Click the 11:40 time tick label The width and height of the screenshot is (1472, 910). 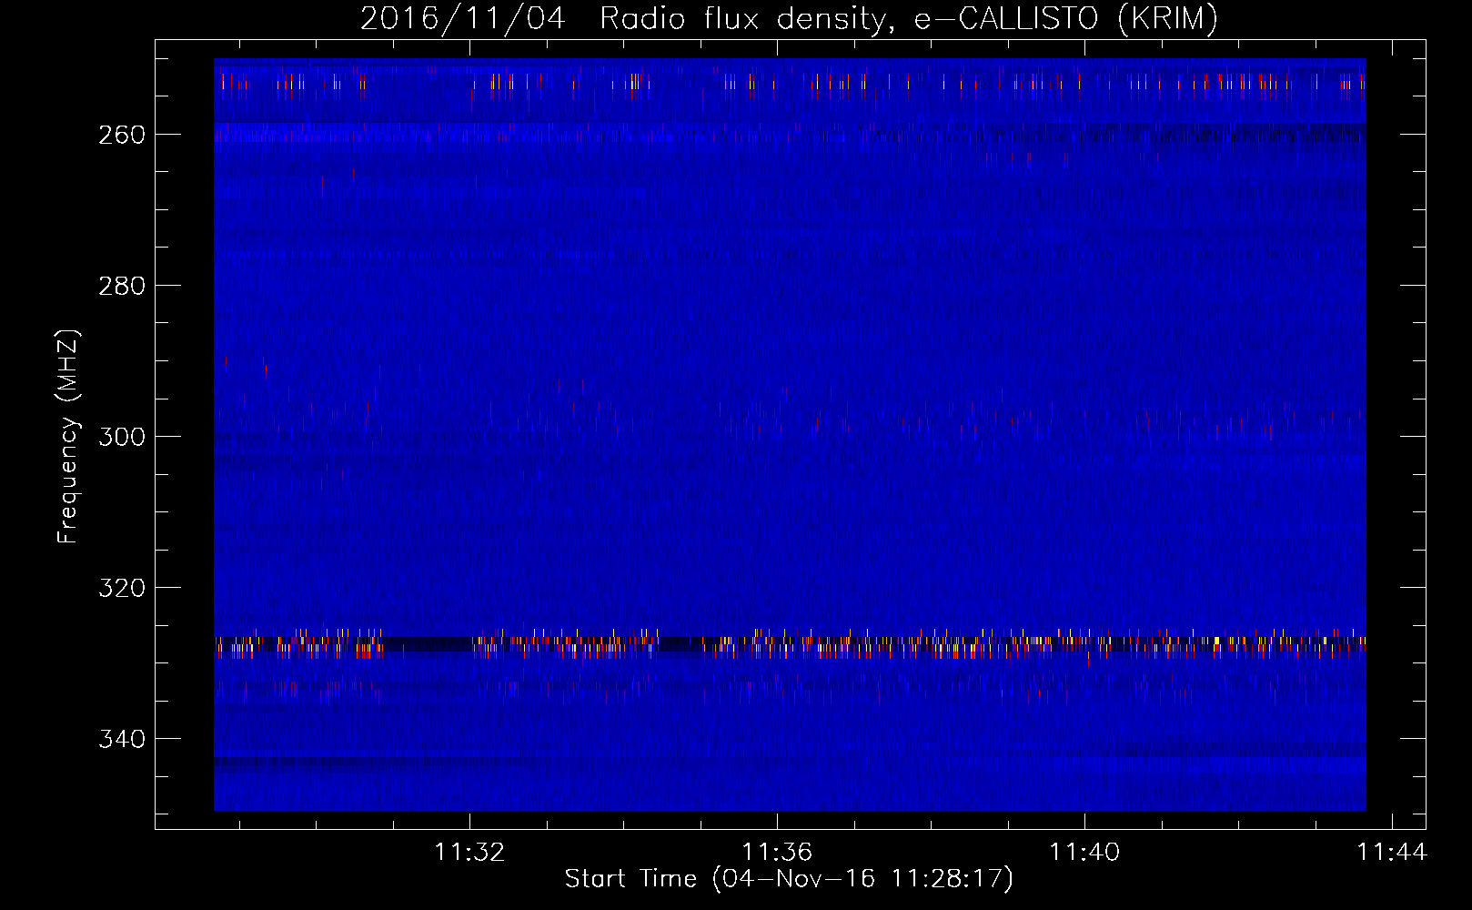[x=1084, y=852]
